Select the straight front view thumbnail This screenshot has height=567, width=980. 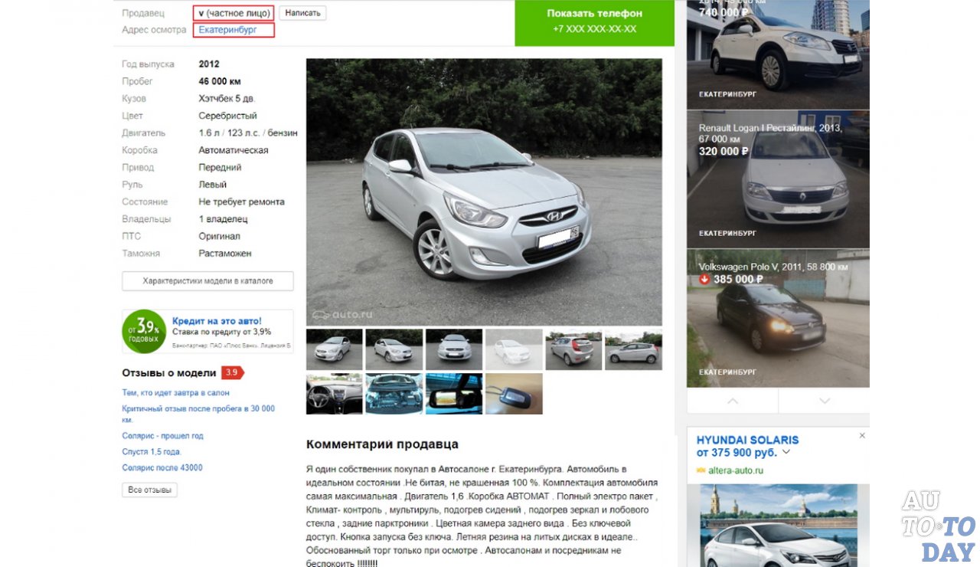coord(454,349)
